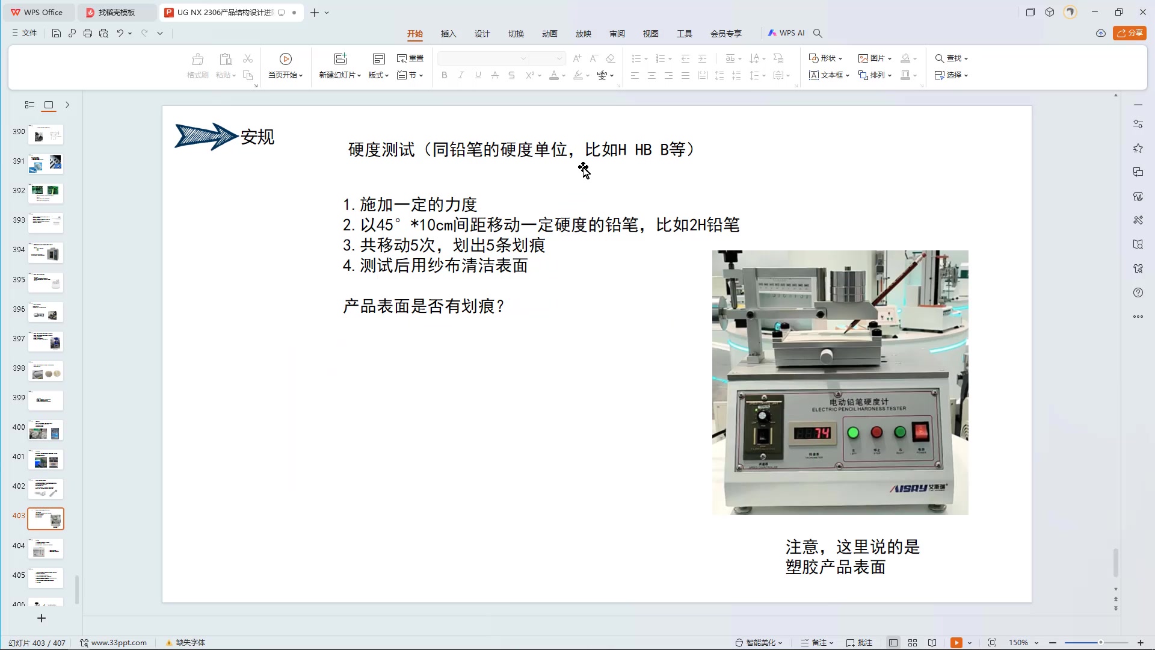The height and width of the screenshot is (650, 1155).
Task: Switch to the 插入 ribbon tab
Action: coord(448,34)
